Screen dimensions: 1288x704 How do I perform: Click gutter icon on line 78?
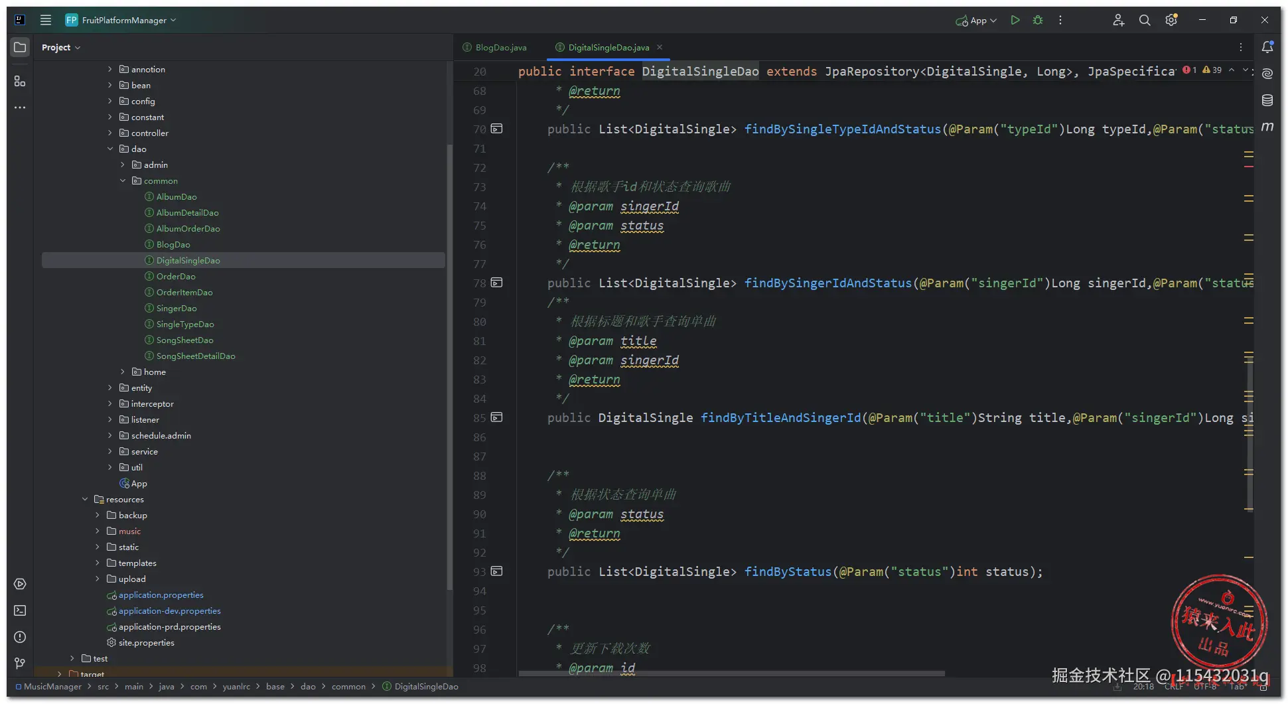(x=496, y=283)
